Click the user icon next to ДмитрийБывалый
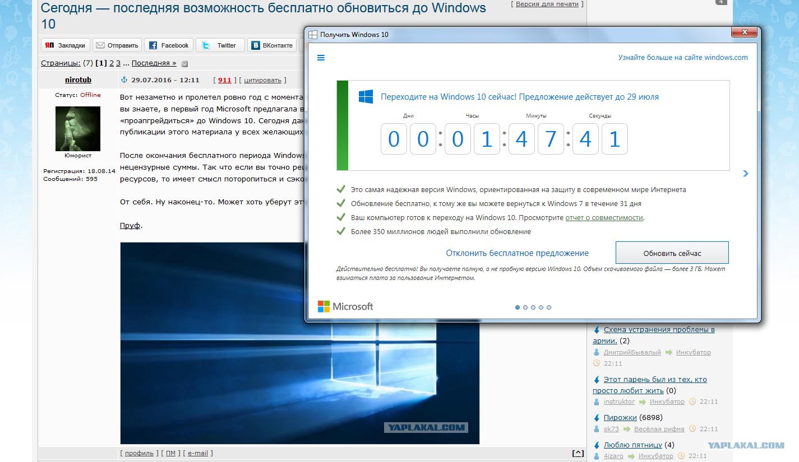Screen dimensions: 799x462 597,353
